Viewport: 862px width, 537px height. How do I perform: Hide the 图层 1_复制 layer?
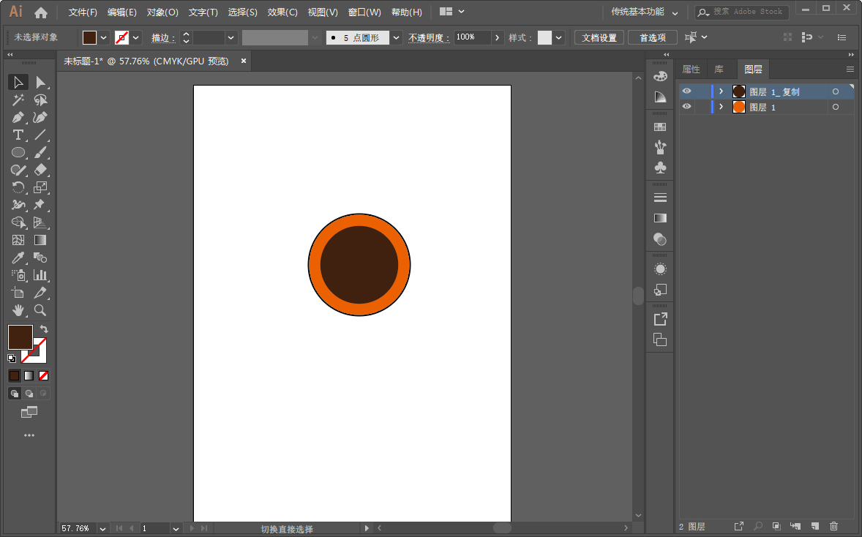[x=686, y=91]
